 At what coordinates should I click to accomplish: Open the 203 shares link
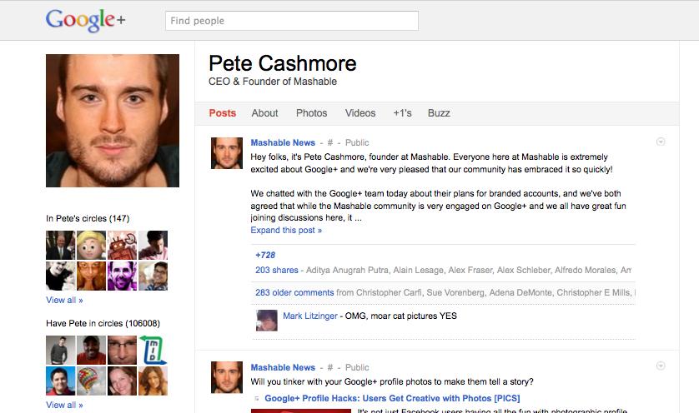(277, 270)
